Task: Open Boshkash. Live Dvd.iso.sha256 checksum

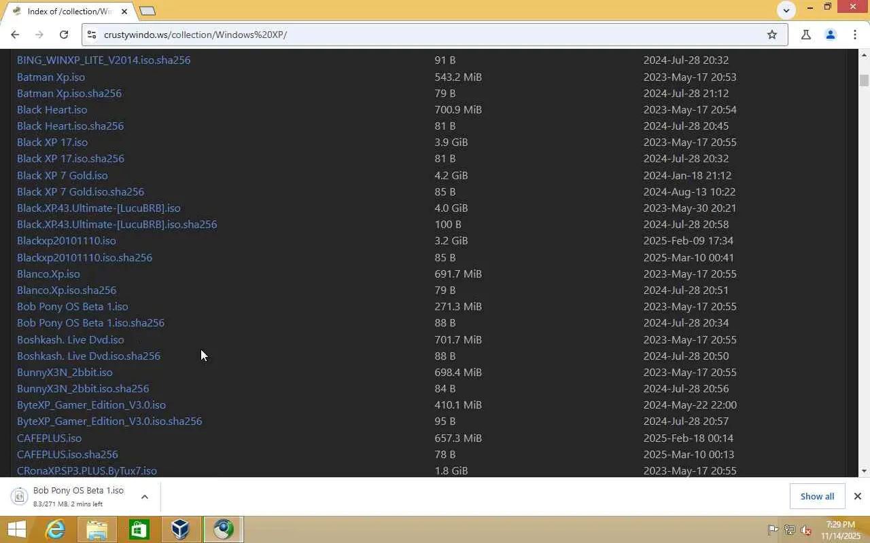Action: [x=88, y=356]
